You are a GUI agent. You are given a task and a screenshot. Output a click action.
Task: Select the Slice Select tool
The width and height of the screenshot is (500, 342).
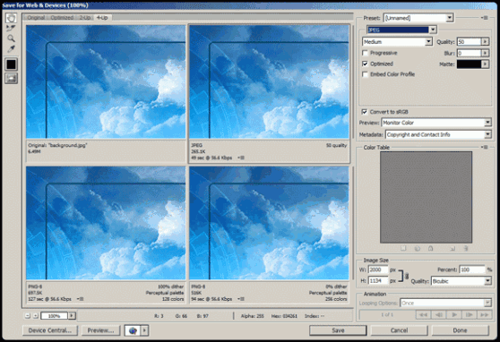11,29
